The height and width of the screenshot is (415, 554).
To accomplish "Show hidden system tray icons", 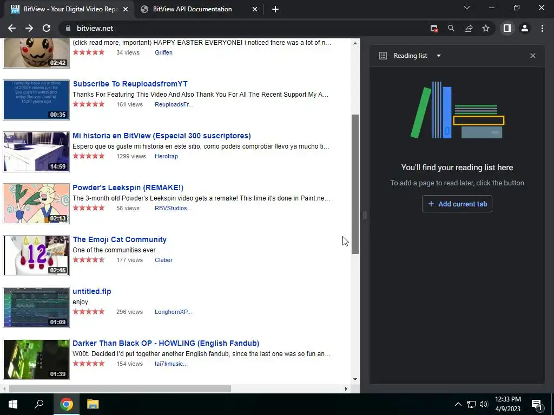I will 458,404.
